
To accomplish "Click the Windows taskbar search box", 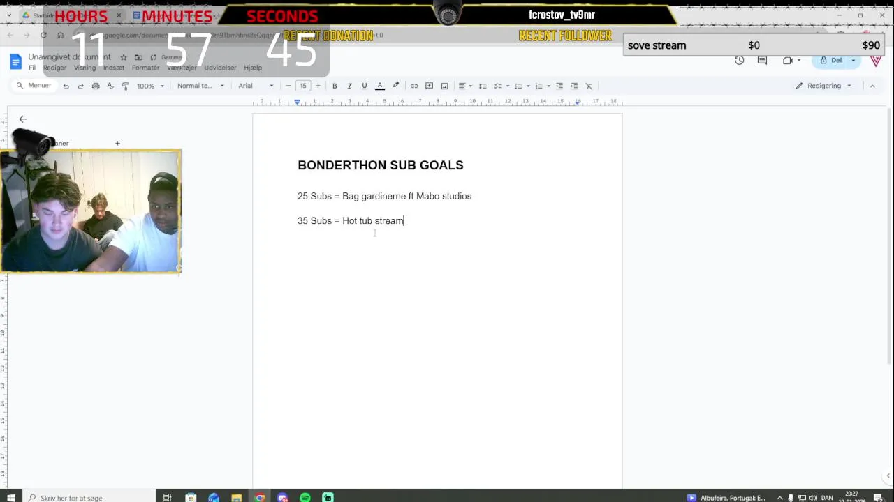I will [89, 497].
